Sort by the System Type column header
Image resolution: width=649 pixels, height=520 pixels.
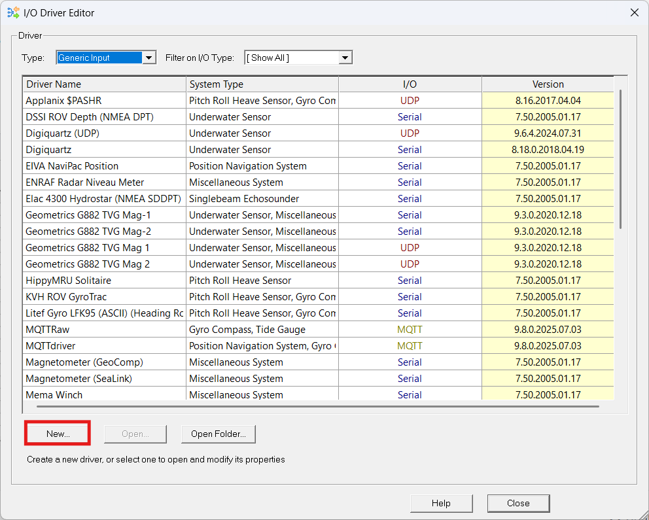tap(262, 84)
